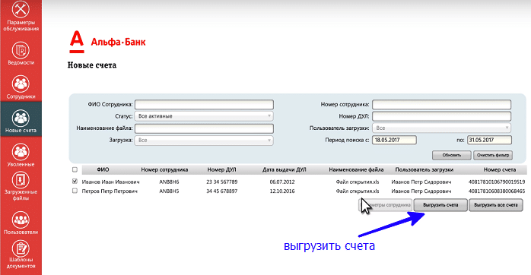Image resolution: width=531 pixels, height=275 pixels.
Task: Focus the Наименование файла input field
Action: pyautogui.click(x=204, y=128)
